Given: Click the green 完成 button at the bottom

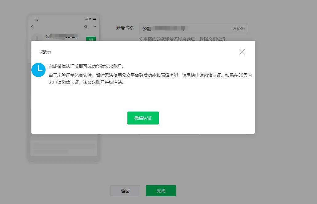Looking at the screenshot, I should (161, 191).
